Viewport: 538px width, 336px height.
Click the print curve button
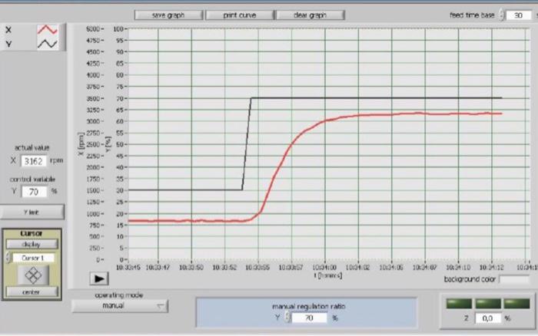(x=240, y=15)
